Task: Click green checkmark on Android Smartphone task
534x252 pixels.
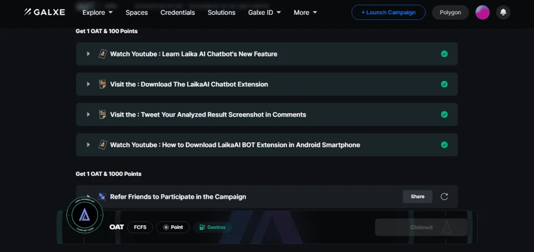Action: [444, 145]
